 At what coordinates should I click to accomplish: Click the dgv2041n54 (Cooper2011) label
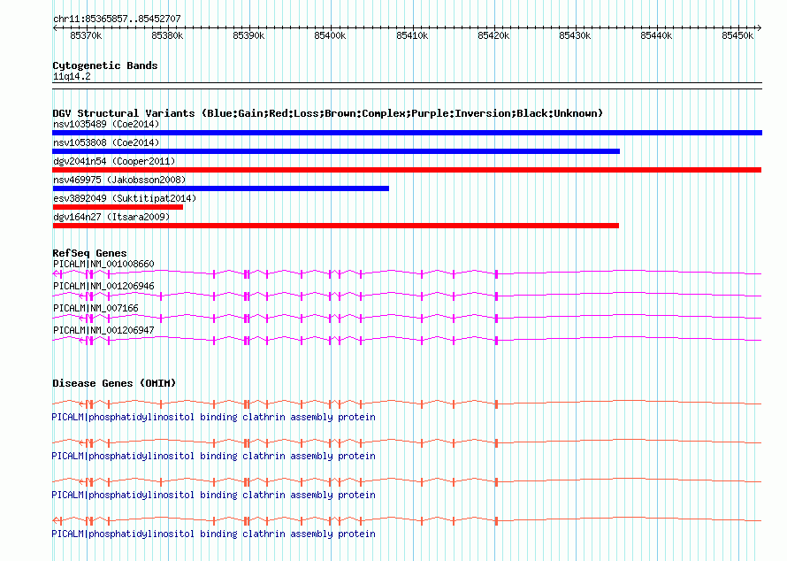pos(114,161)
